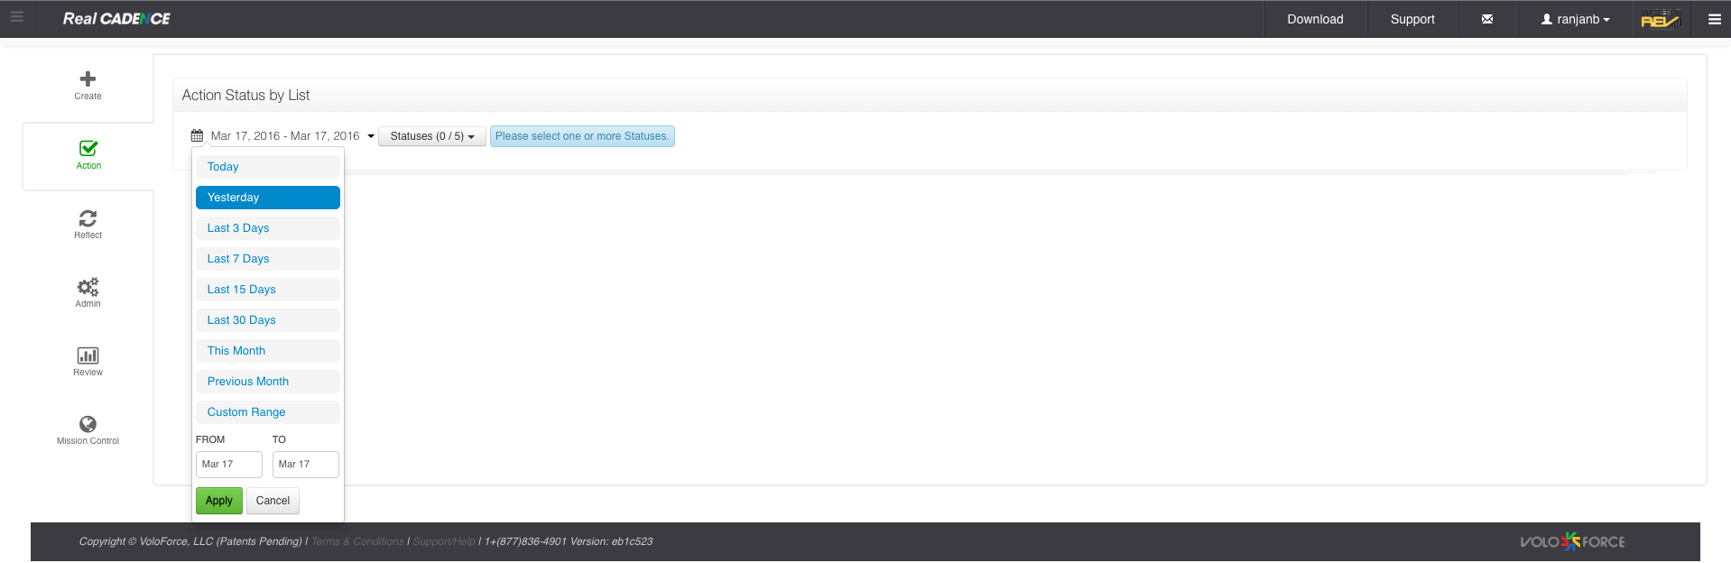Viewport: 1731px width, 563px height.
Task: Open the top-right hamburger menu
Action: pos(1714,19)
